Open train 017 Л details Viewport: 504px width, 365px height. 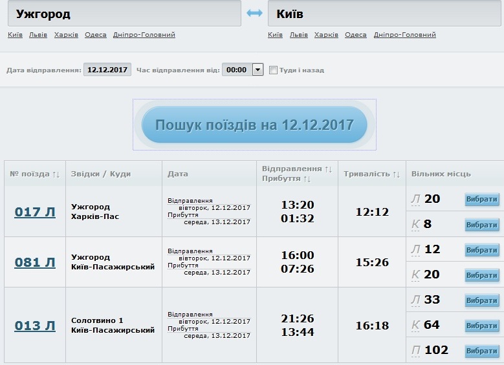tap(35, 211)
